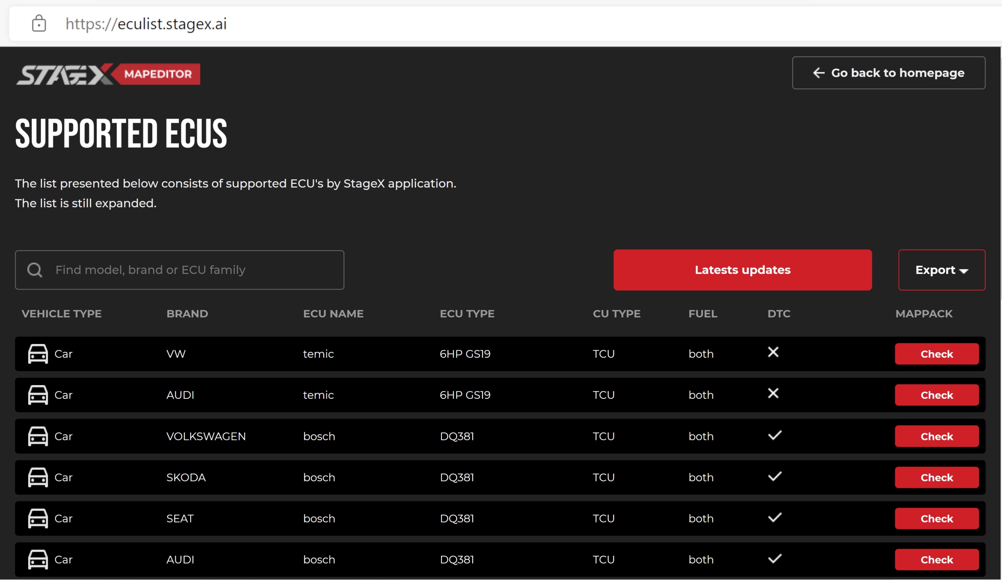Click the DTC cross in the AUDI temic row

tap(773, 394)
